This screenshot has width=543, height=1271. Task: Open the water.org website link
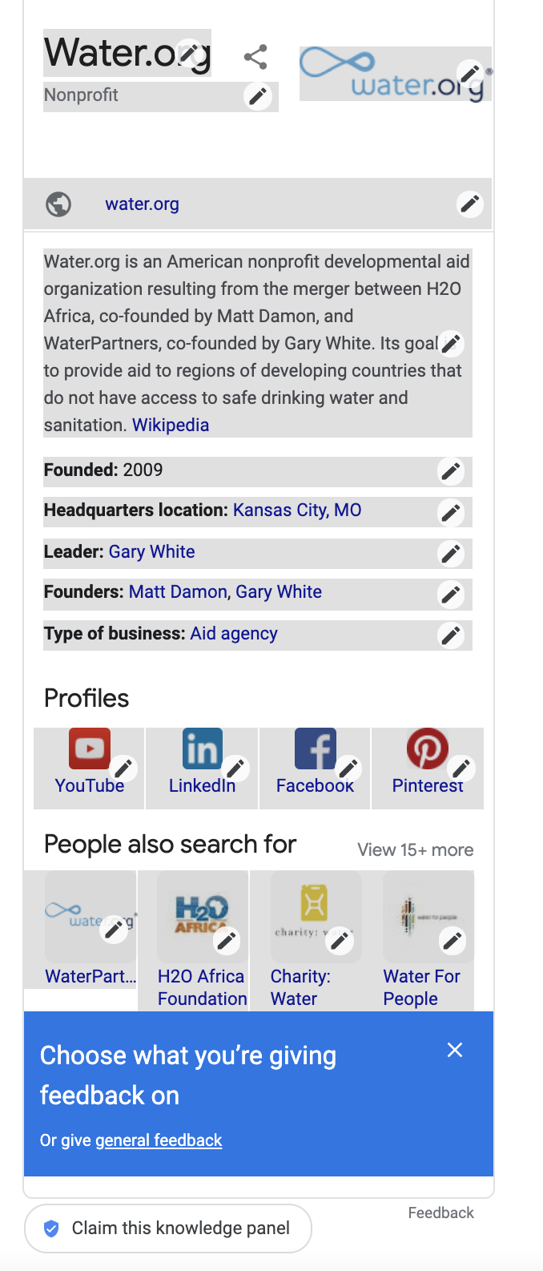click(142, 204)
